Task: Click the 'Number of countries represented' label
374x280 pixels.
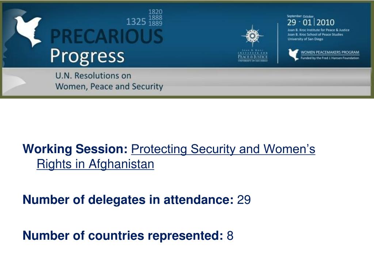Action: tap(123, 236)
